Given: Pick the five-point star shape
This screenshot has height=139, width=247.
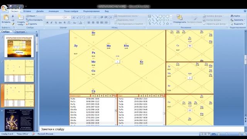Looking at the screenshot, I should (x=167, y=24).
